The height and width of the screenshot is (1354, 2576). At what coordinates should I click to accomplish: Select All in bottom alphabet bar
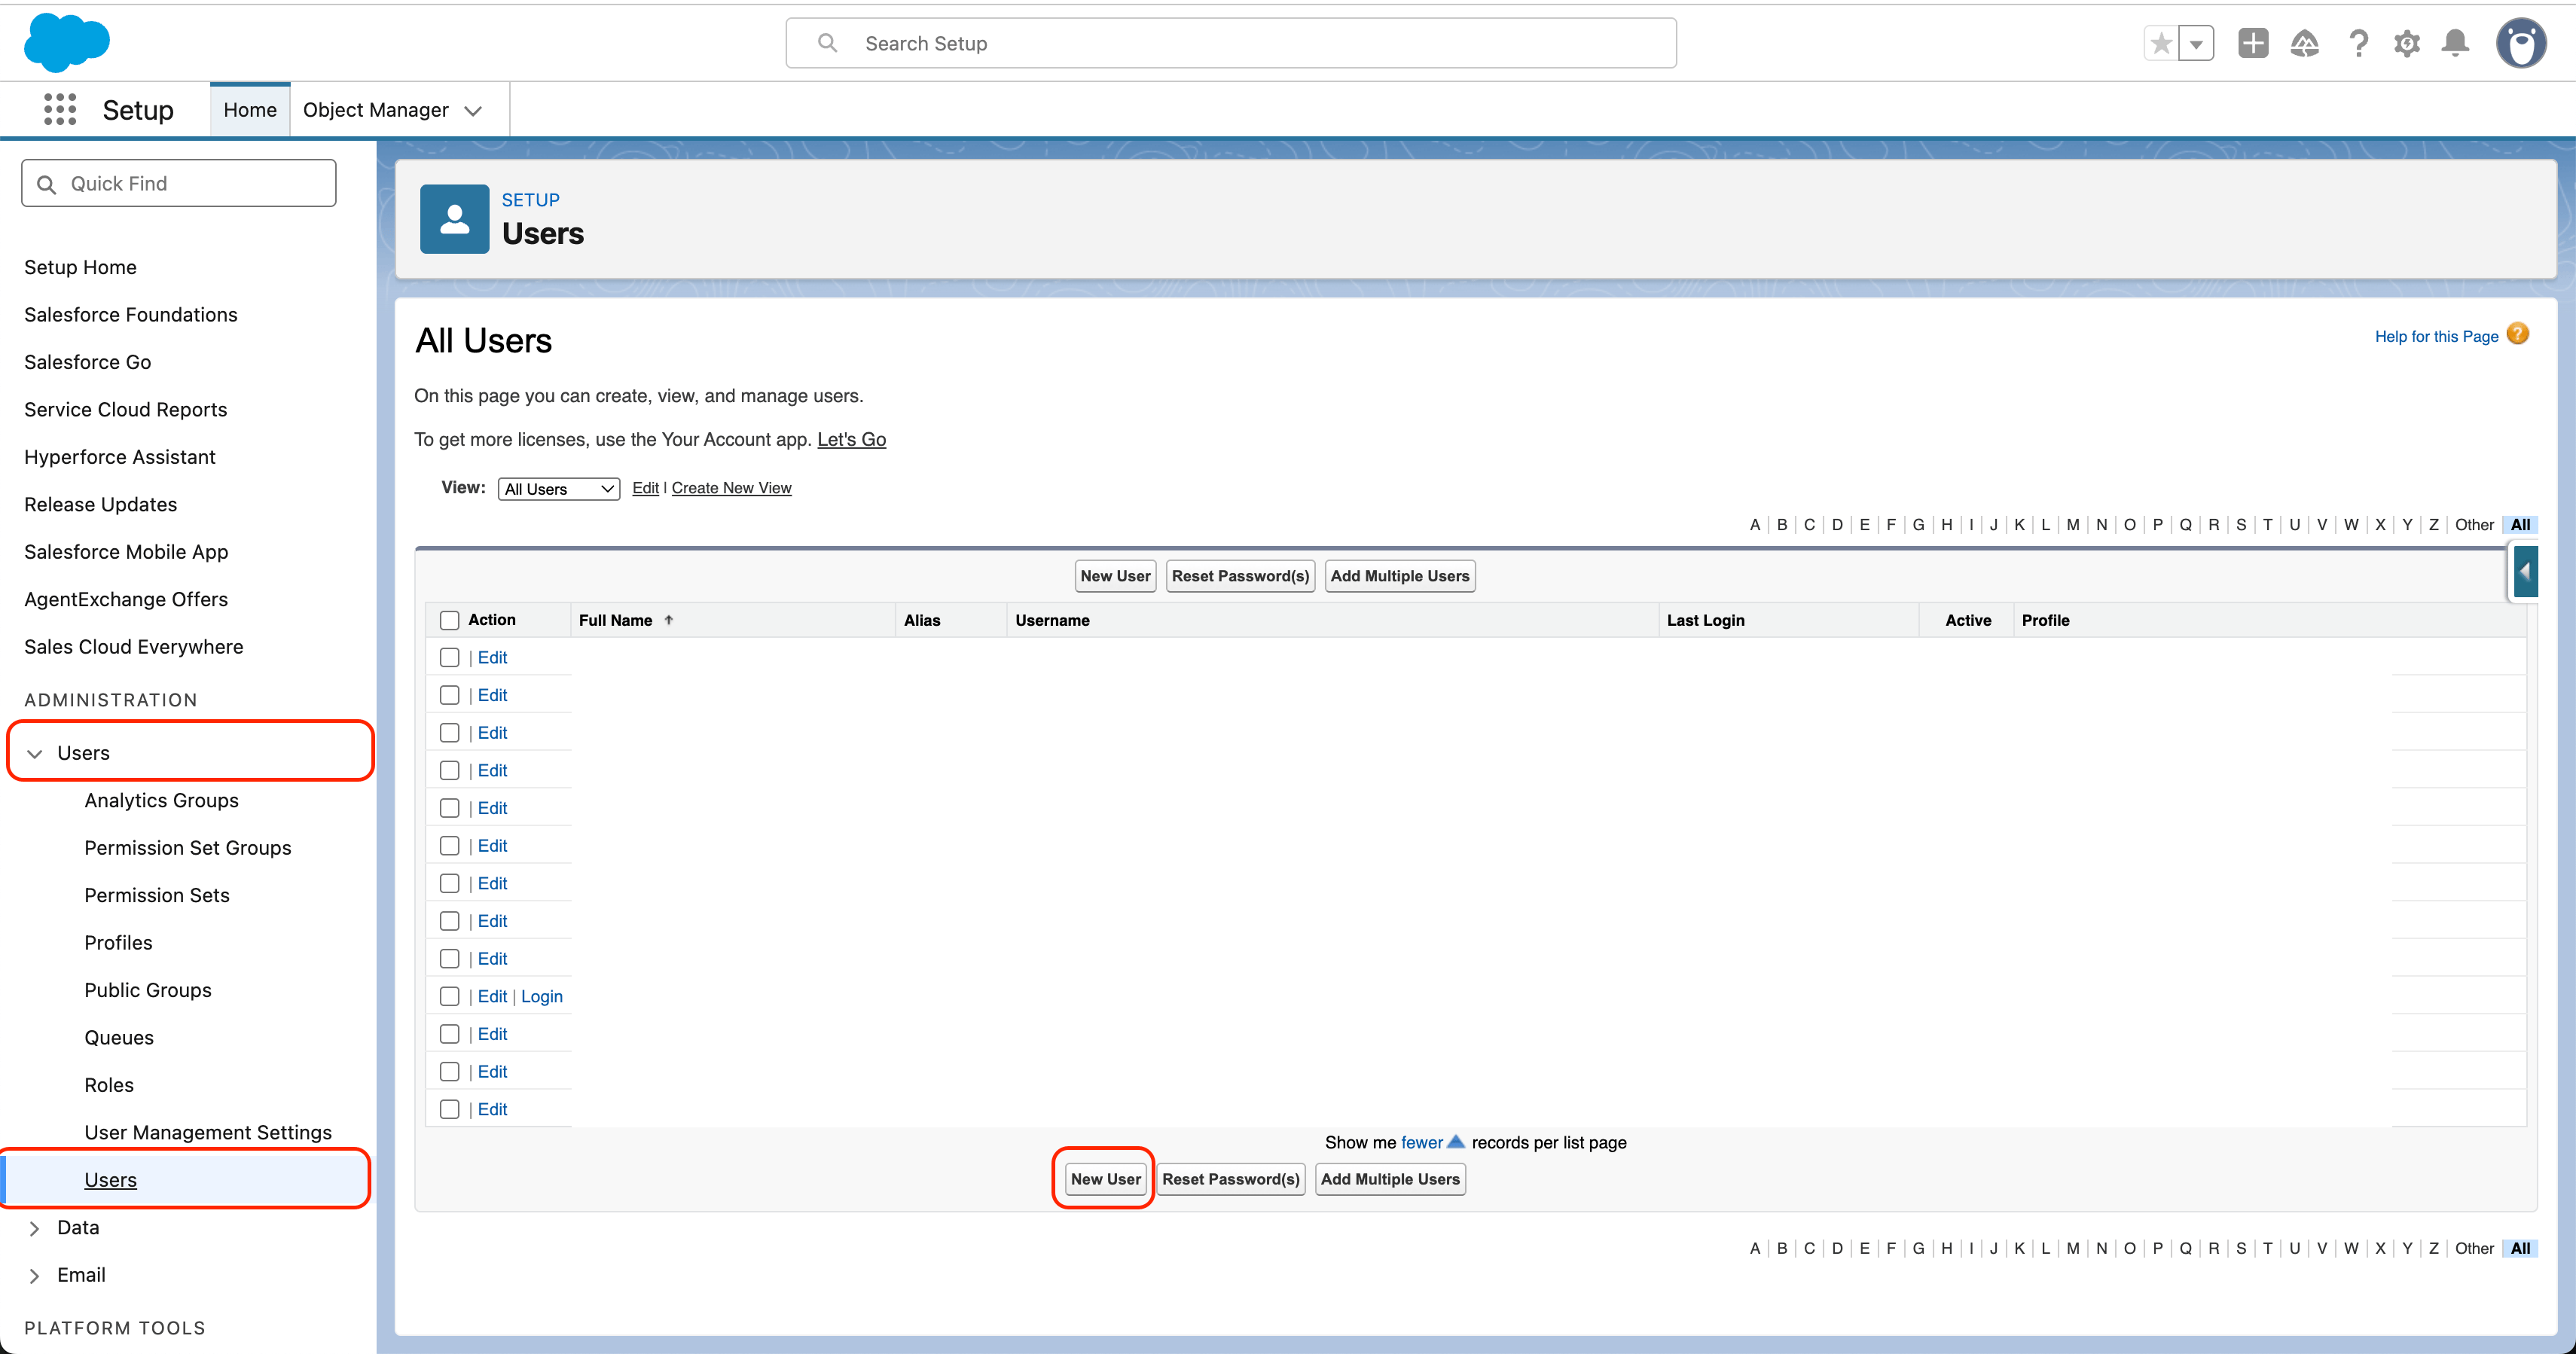click(2520, 1248)
